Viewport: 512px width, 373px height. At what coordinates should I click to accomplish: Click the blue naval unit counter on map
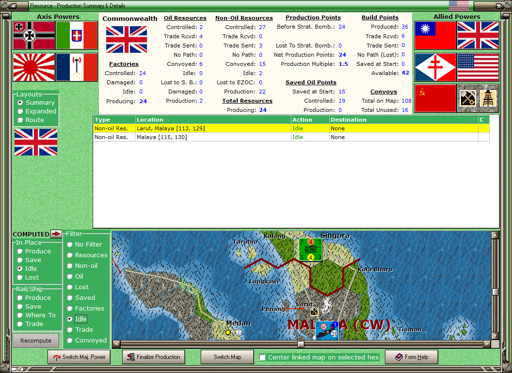point(327,330)
